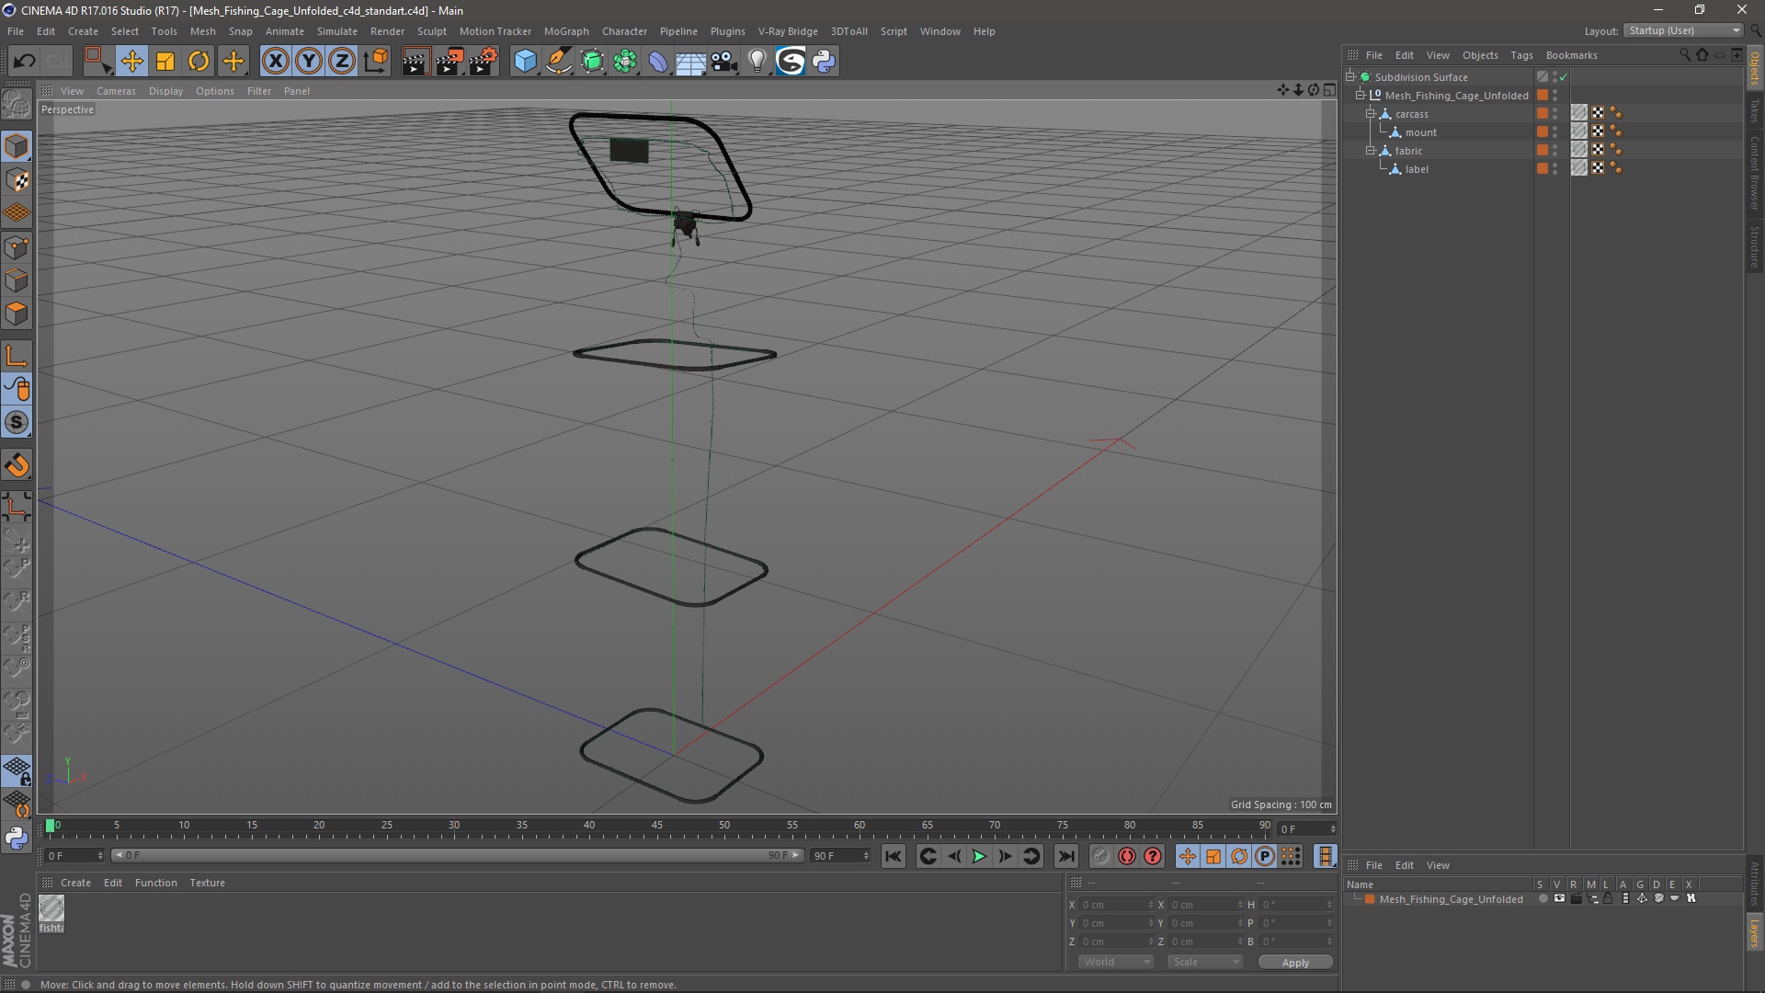This screenshot has width=1765, height=993.
Task: Click the Undo arrow icon
Action: [24, 62]
